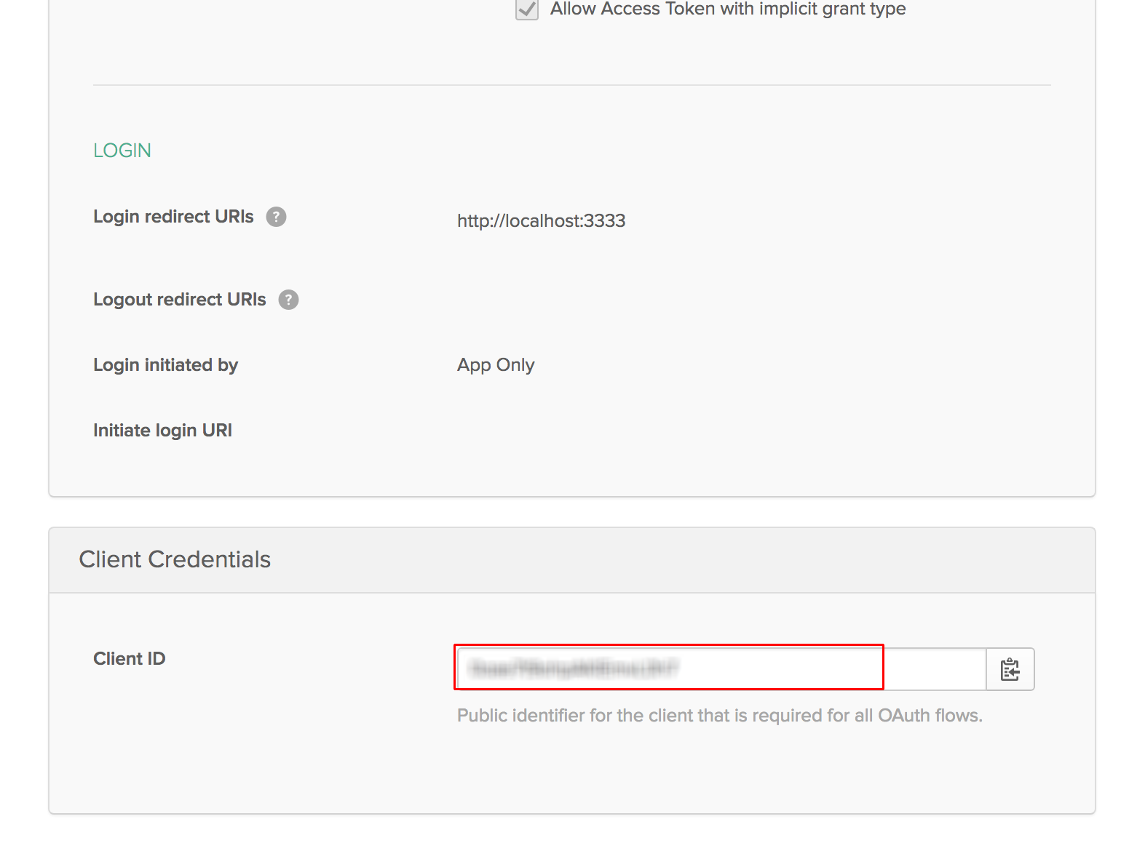Click the Initiate login URI label
Screen dimensions: 1121x851
162,431
